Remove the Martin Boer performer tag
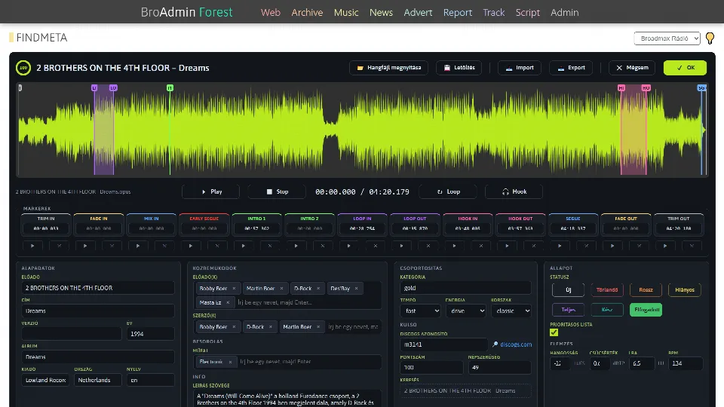Screen dimensions: 724x407 point(281,289)
